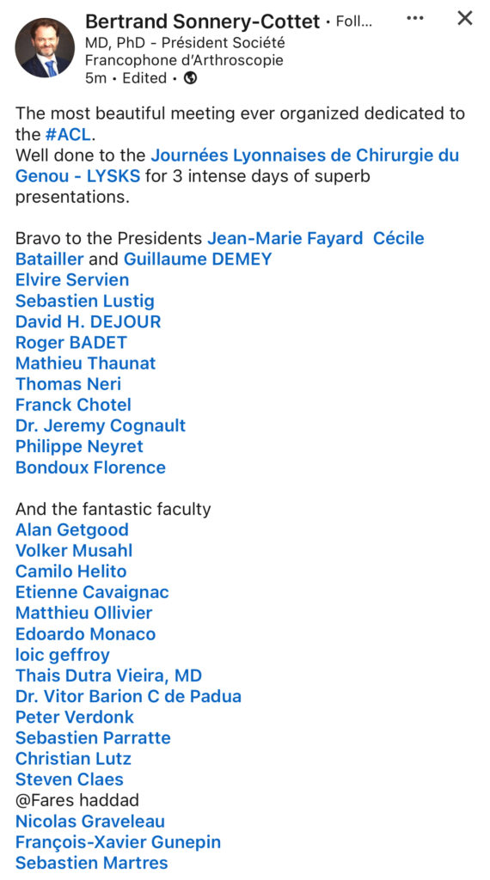Select the Etienne Cavaignac mention
The width and height of the screenshot is (490, 880).
coord(92,592)
